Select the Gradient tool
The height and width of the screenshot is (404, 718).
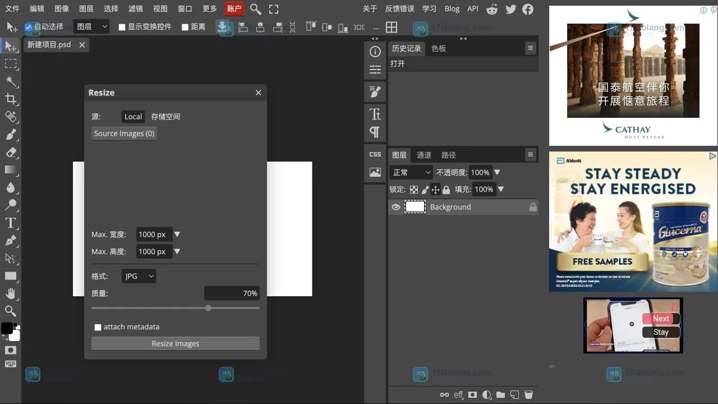pyautogui.click(x=11, y=169)
